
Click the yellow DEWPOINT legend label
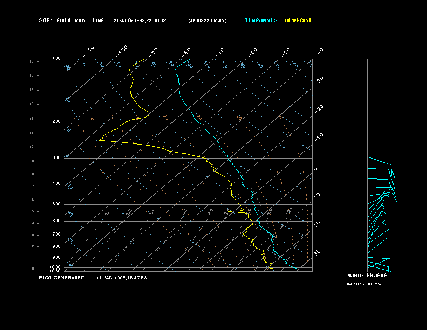pos(298,20)
